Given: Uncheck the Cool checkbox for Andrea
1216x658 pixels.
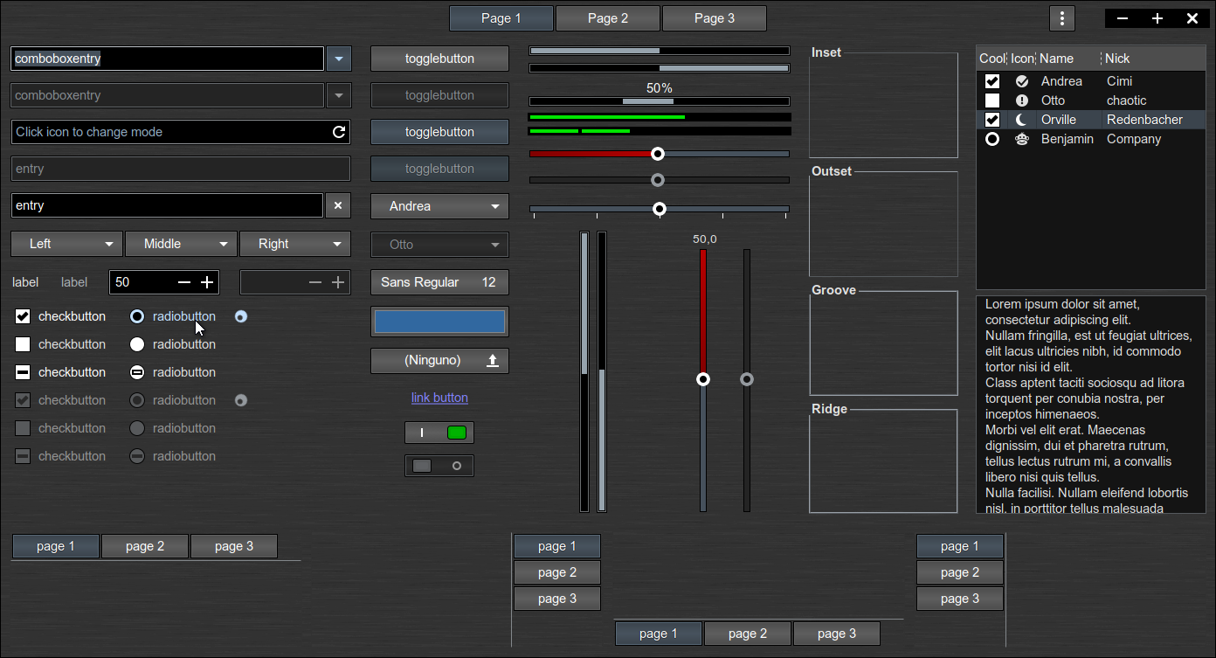Looking at the screenshot, I should 992,81.
